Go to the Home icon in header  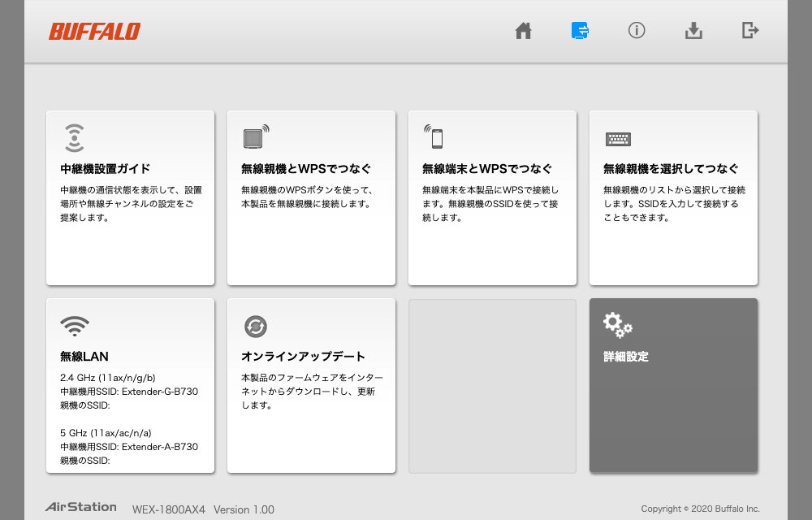point(523,31)
